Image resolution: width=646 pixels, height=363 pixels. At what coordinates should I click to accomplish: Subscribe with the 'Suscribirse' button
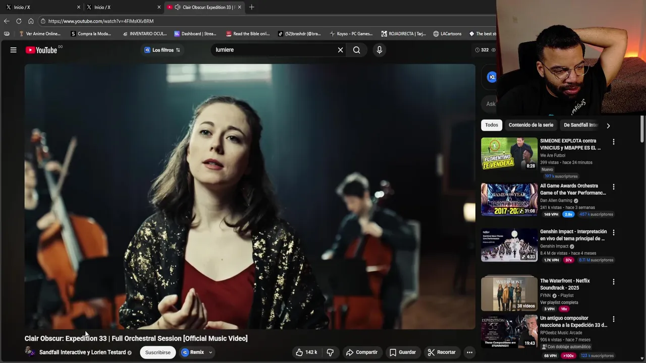(158, 352)
